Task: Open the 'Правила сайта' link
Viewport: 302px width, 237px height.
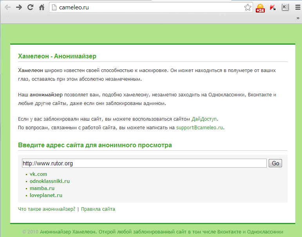Action: point(98,209)
